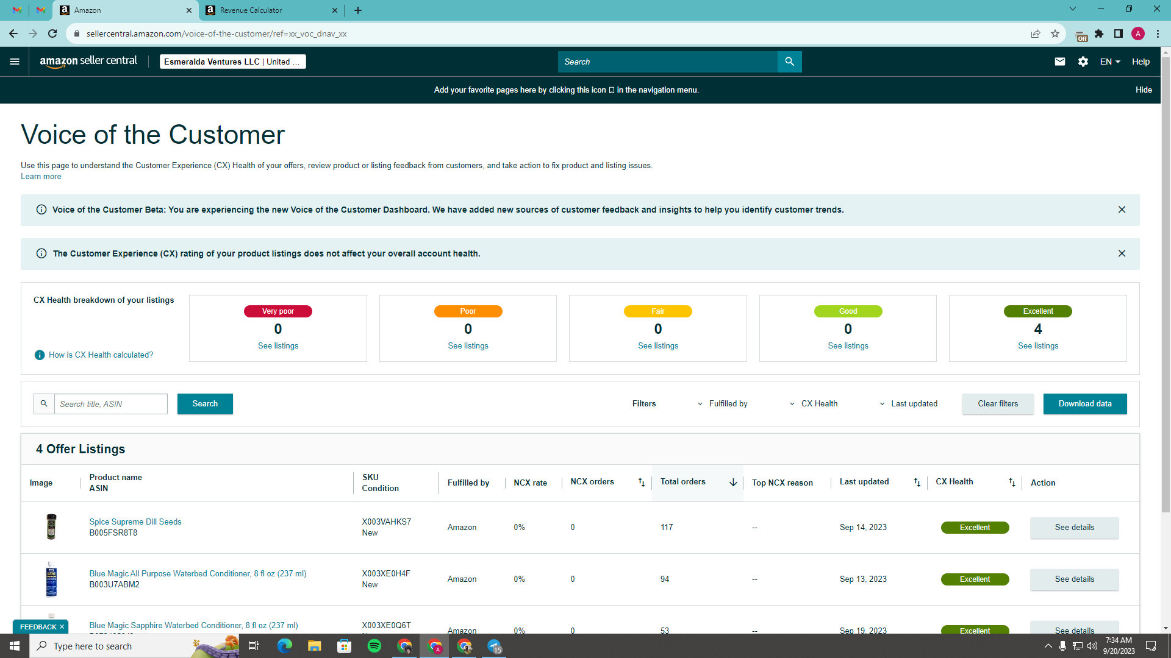Expand the Fulfilled by filter dropdown
Image resolution: width=1171 pixels, height=658 pixels.
[723, 404]
